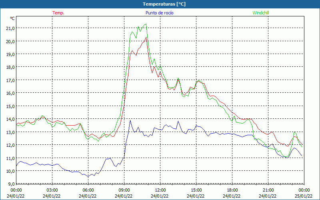The width and height of the screenshot is (320, 200).
Task: Select the red 'Temp.' legend label
Action: 58,13
